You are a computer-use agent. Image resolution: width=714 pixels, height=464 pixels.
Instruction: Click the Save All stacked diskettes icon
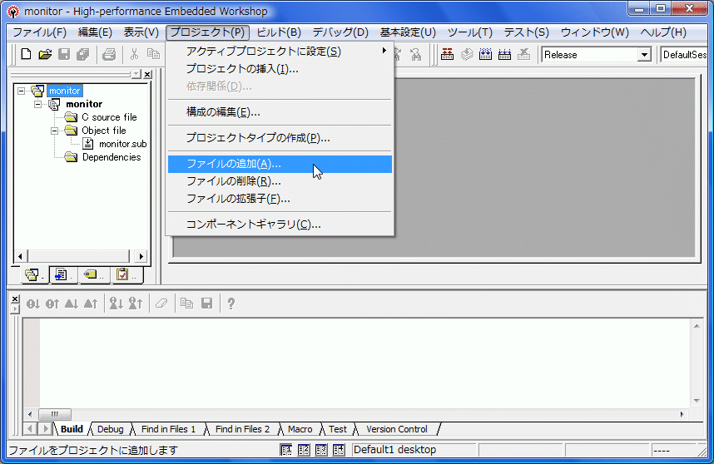coord(83,55)
